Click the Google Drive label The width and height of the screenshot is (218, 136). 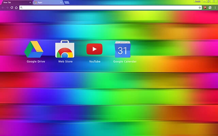point(36,62)
